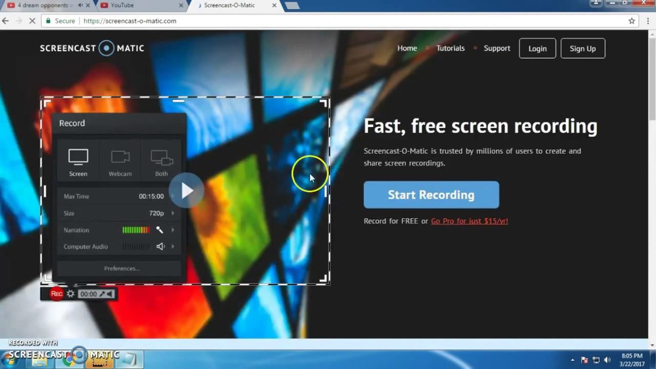Expand the Max Time option arrow
This screenshot has width=656, height=369.
(173, 196)
